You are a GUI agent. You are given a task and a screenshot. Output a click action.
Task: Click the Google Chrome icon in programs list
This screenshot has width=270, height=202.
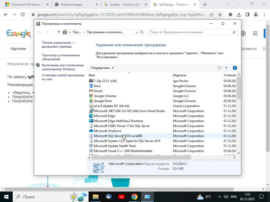coord(91,96)
